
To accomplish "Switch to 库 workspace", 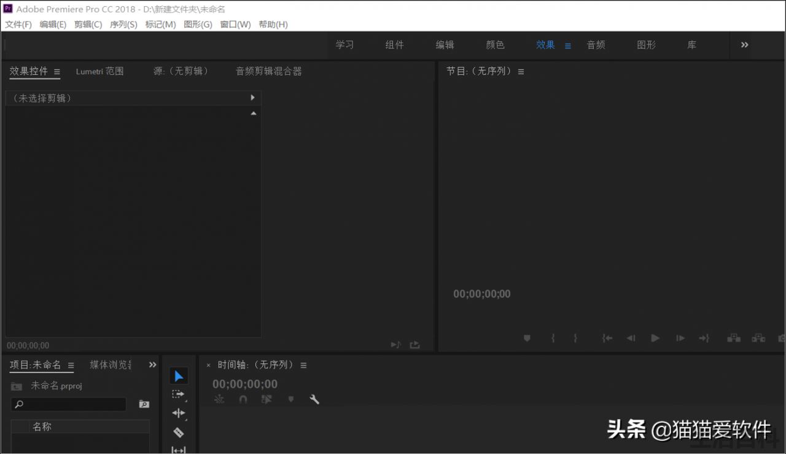I will (x=691, y=45).
